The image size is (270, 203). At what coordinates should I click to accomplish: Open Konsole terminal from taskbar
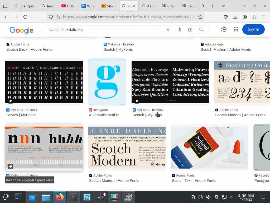tap(73, 197)
